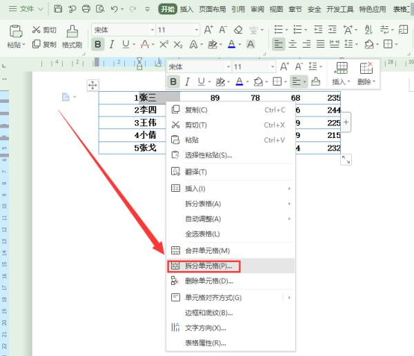Click the table resize handle at bottom-right
Viewport: 414px width, 356px height.
point(346,159)
